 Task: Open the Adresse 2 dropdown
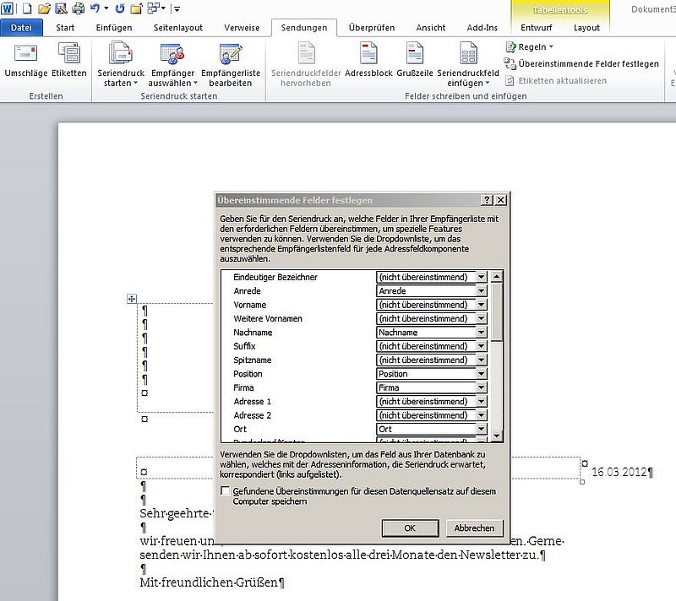coord(481,414)
